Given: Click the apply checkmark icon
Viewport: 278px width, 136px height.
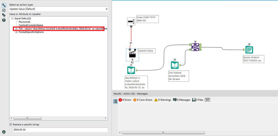Looking at the screenshot, I should point(4,132).
